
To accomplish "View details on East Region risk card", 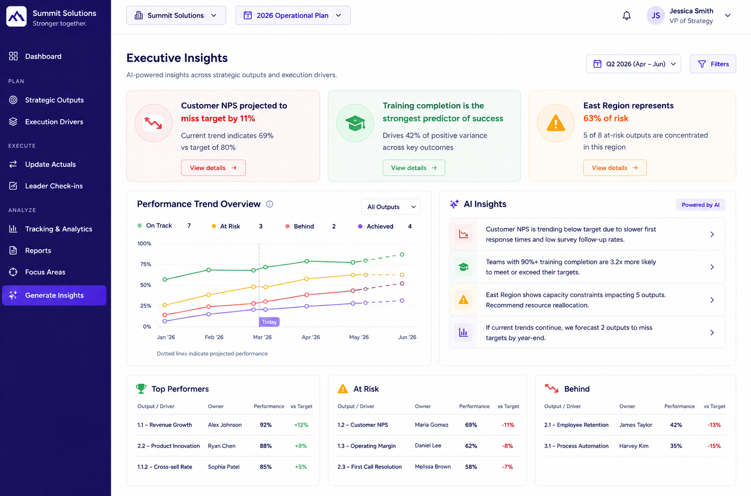I will click(x=615, y=168).
